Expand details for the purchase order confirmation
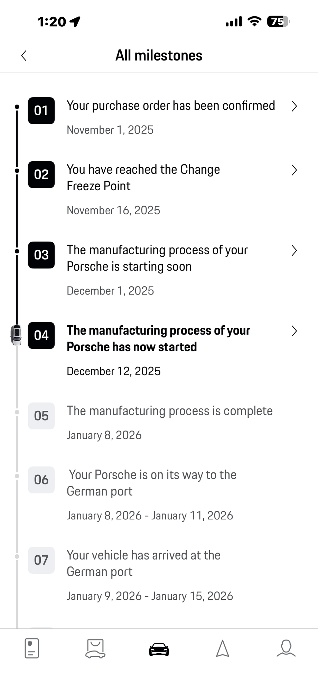 coord(294,106)
